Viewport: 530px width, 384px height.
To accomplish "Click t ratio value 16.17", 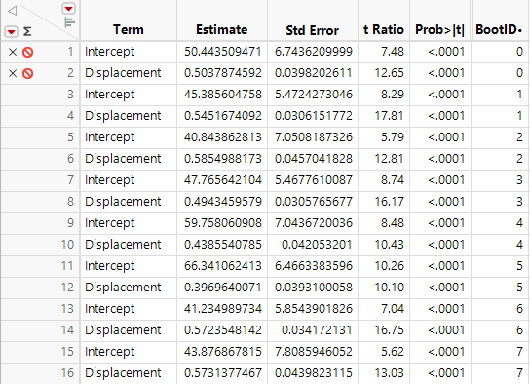I will [x=390, y=202].
